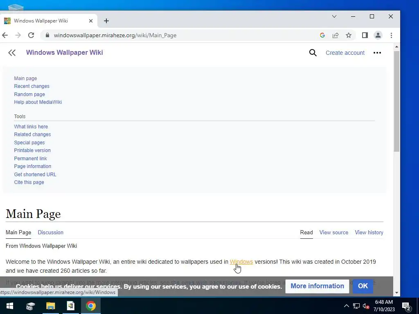The height and width of the screenshot is (314, 419).
Task: Click Create account link
Action: (x=345, y=53)
